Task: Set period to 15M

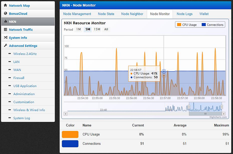Action: click(x=97, y=29)
